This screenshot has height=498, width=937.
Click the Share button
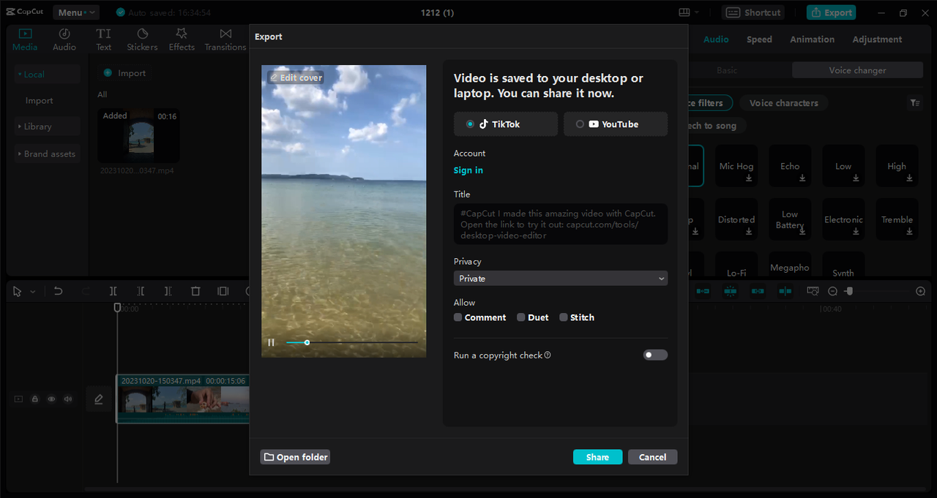coord(597,457)
